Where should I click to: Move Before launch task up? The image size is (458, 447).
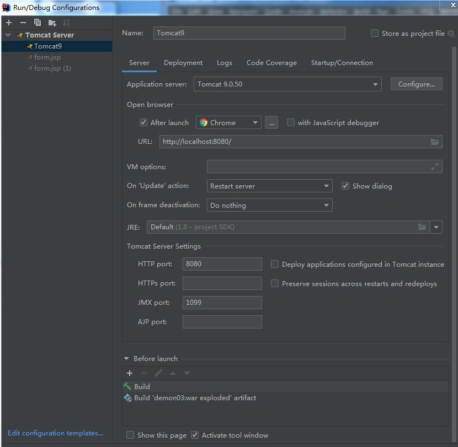coord(173,373)
